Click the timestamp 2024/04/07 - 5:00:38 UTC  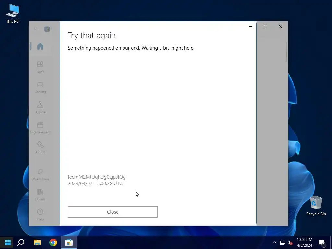pos(95,184)
